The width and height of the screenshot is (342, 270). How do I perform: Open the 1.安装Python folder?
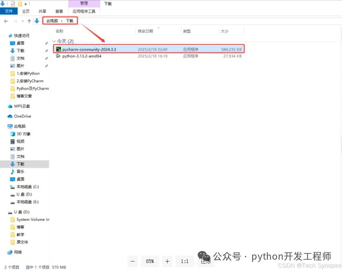(28, 73)
